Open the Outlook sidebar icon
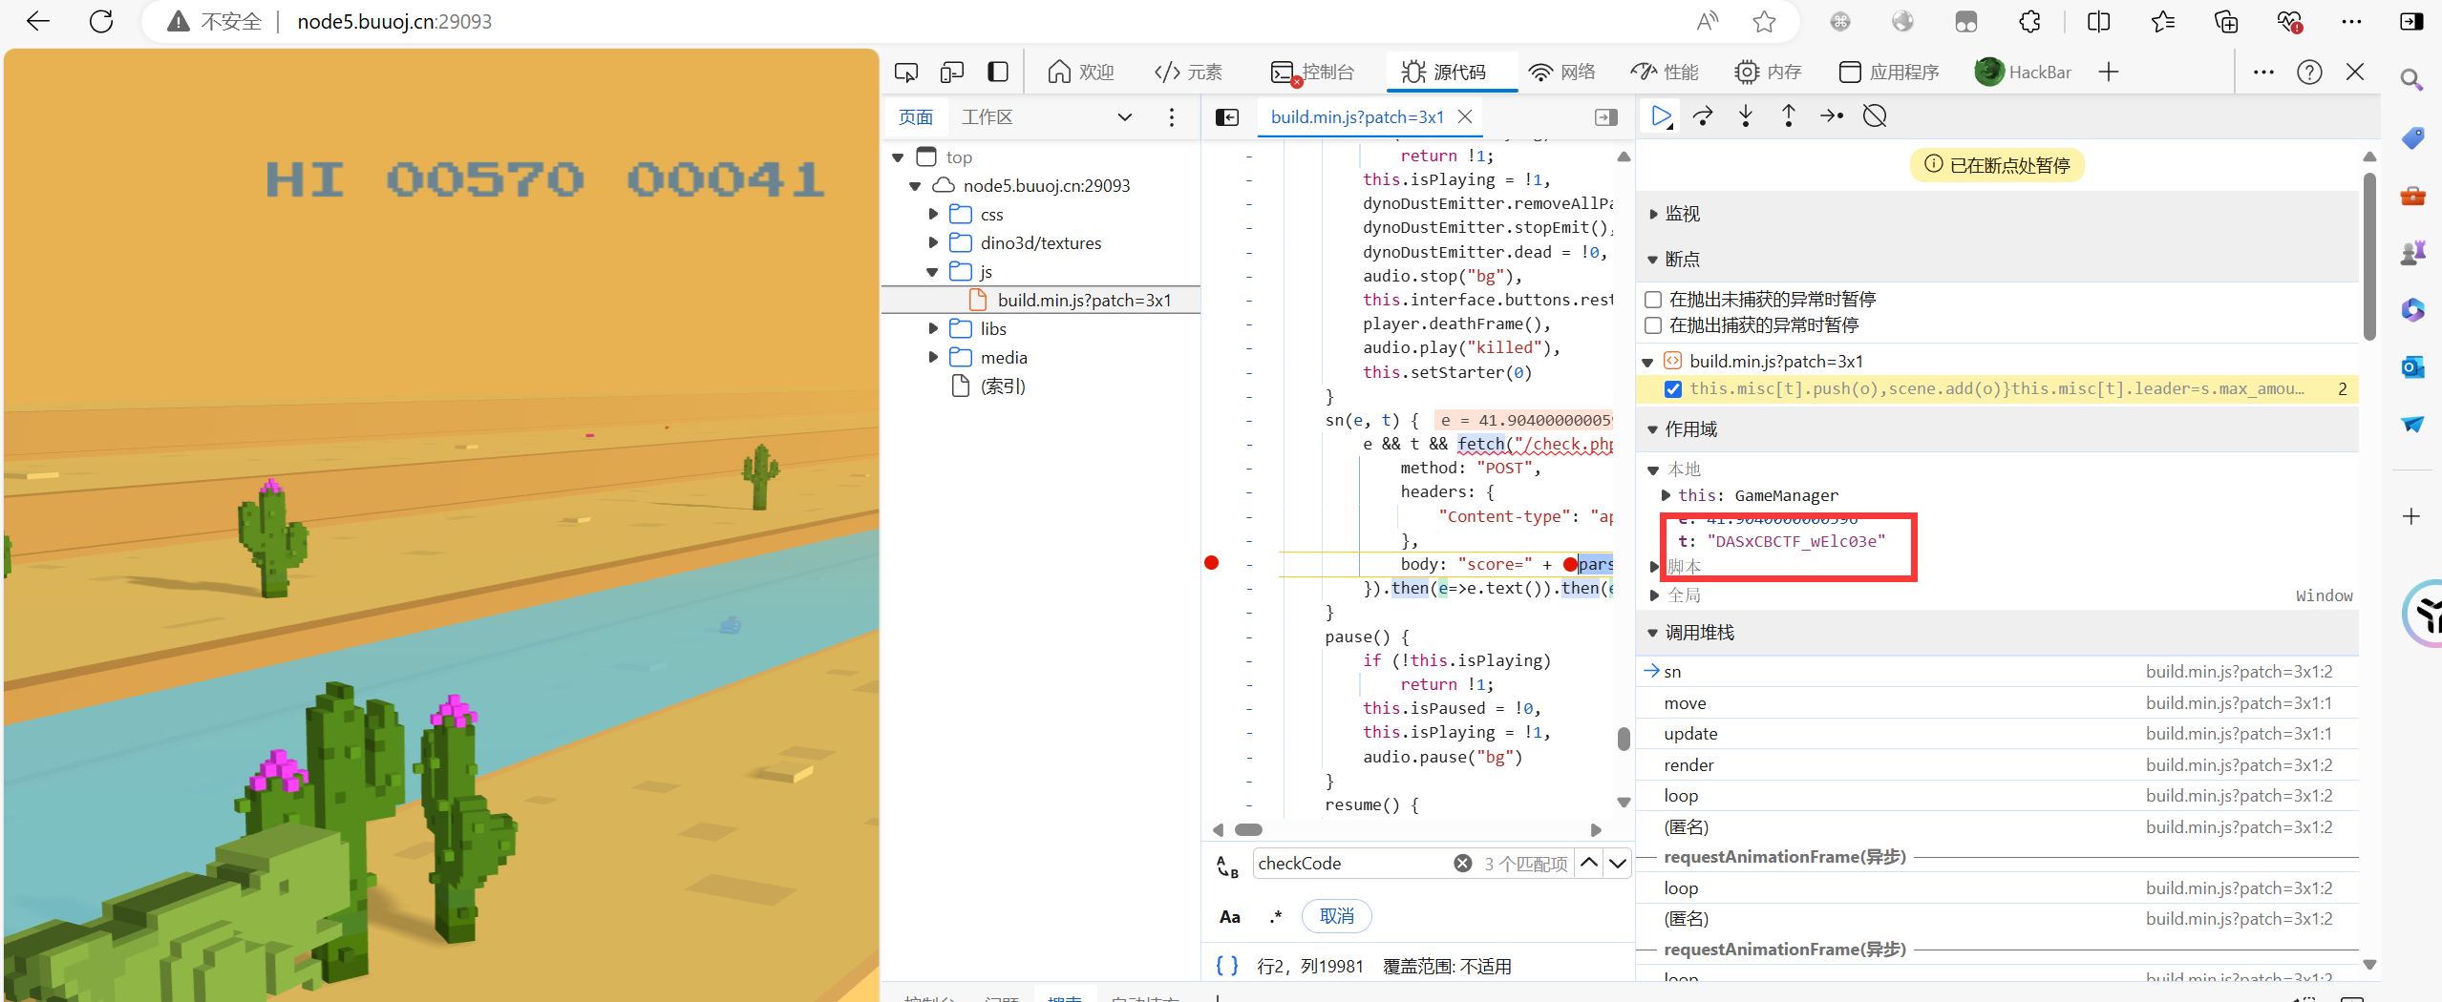The width and height of the screenshot is (2442, 1002). (2412, 366)
